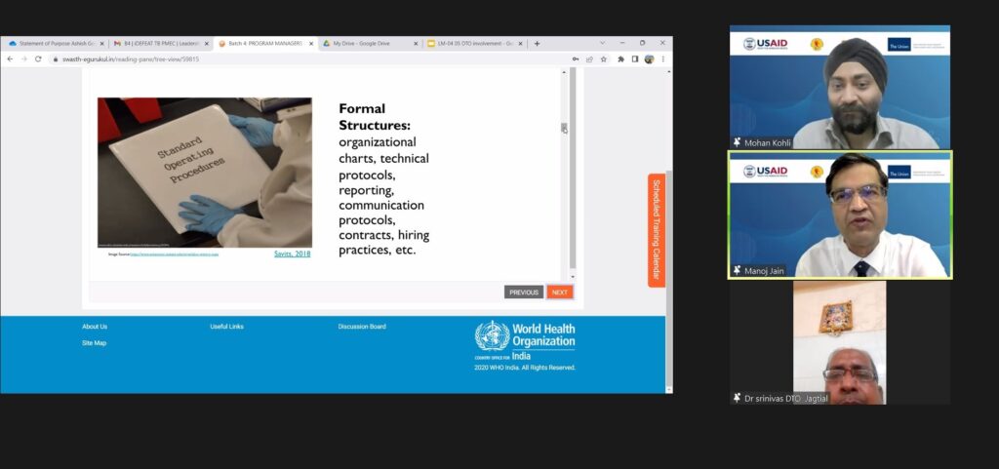Bookmark this page with the star icon

point(605,59)
